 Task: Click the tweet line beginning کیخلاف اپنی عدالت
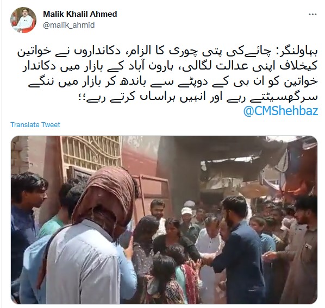[170, 66]
